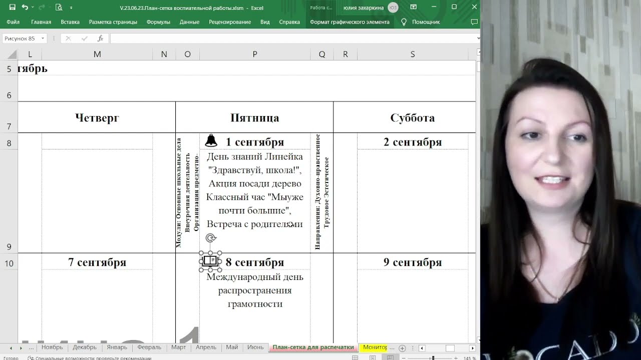Click the Insert Function fx icon
The height and width of the screenshot is (360, 641).
coord(100,38)
